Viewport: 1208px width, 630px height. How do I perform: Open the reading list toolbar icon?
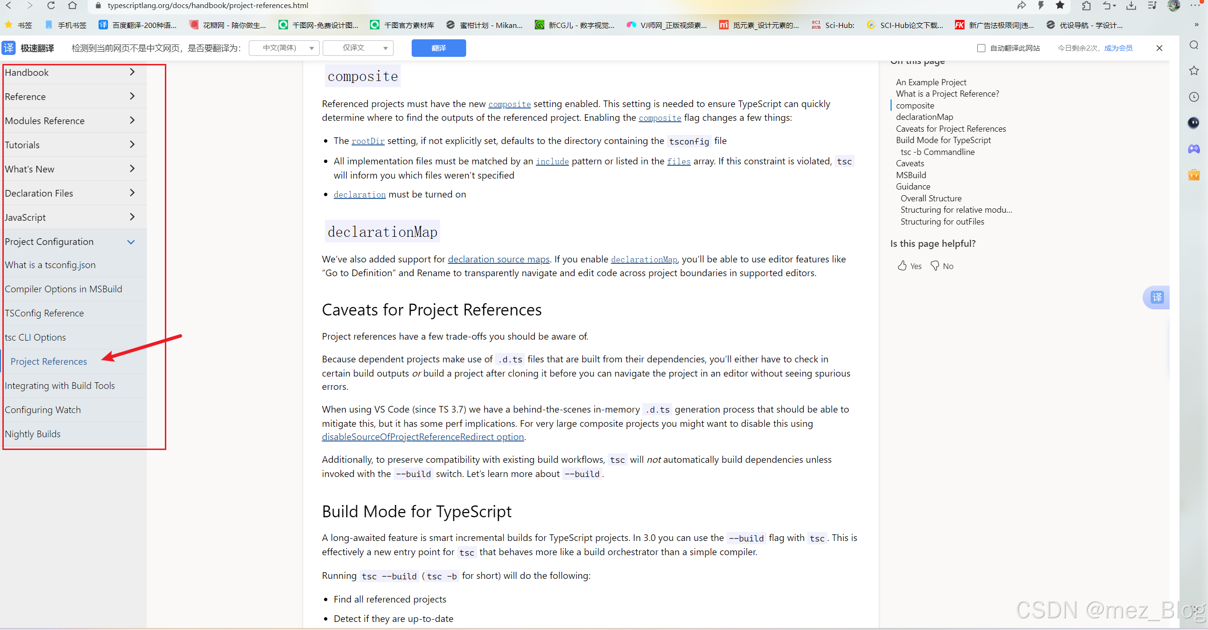[1153, 5]
